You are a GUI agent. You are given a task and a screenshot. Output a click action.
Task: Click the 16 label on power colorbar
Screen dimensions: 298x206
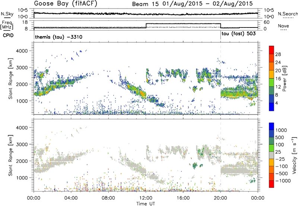(x=278, y=79)
